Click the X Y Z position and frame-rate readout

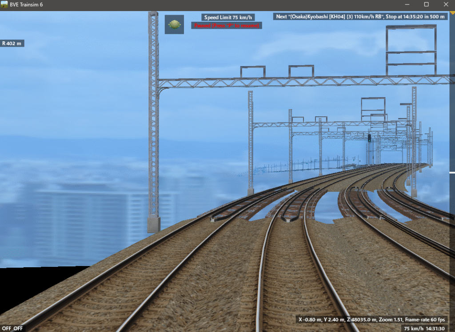pos(371,319)
